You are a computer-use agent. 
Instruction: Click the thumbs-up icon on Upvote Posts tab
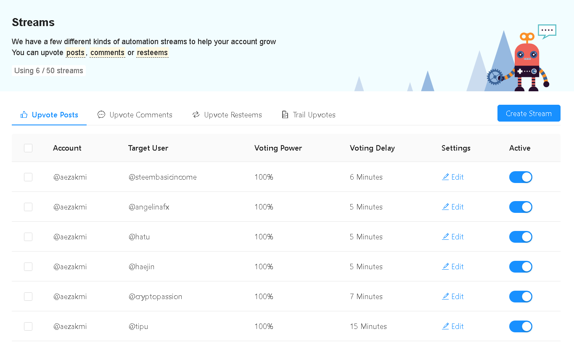(x=24, y=114)
